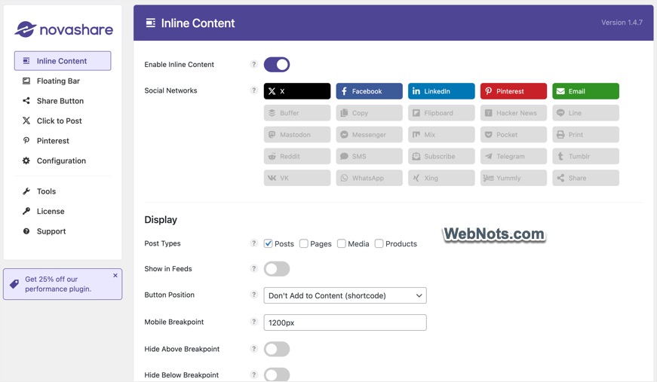Viewport: 657px width, 382px height.
Task: Go to the Click to Post section
Action: click(x=59, y=121)
